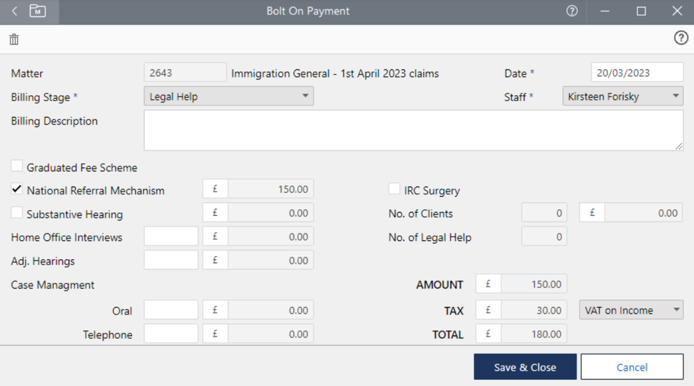Open the matter folder icon
Image resolution: width=694 pixels, height=386 pixels.
click(x=37, y=11)
